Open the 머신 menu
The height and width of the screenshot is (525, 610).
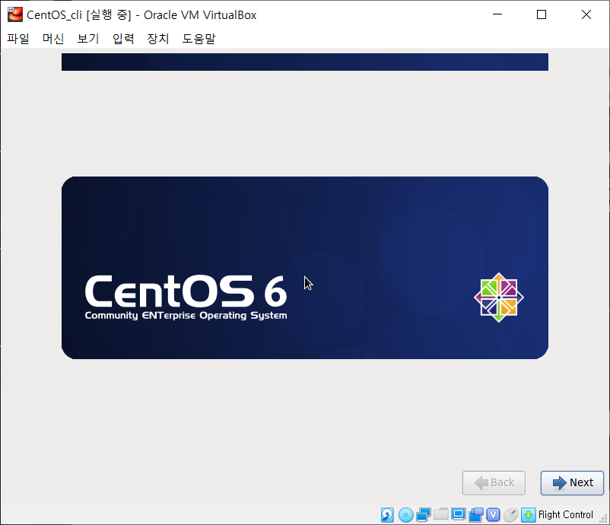click(53, 39)
